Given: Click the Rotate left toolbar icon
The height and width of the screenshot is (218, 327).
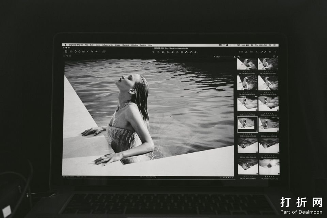Looking at the screenshot, I should [x=75, y=52].
